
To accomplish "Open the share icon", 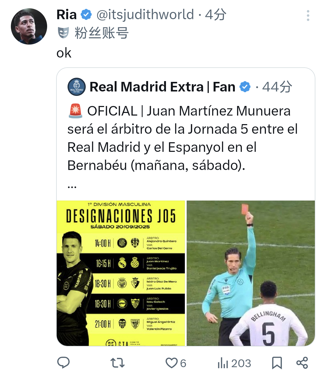I will [302, 363].
